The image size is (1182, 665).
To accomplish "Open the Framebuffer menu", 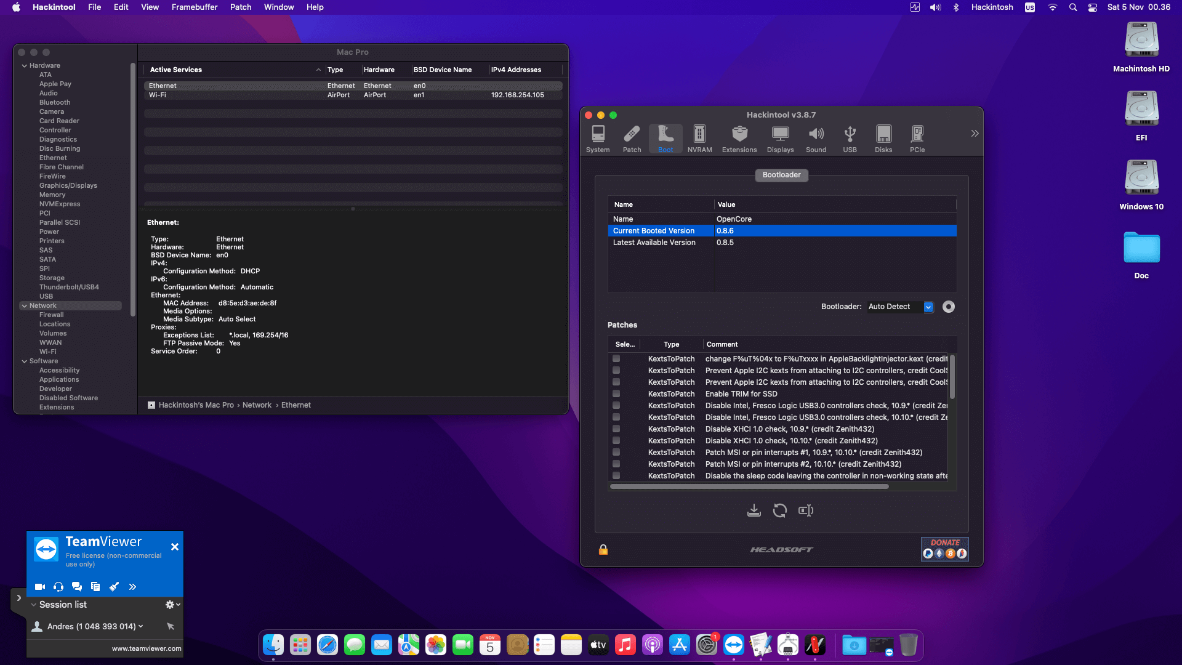I will click(195, 7).
